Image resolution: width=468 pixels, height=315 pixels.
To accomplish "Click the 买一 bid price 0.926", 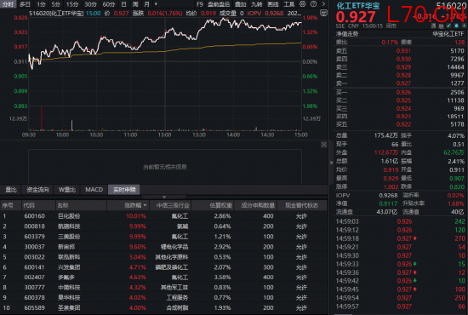I will [403, 93].
